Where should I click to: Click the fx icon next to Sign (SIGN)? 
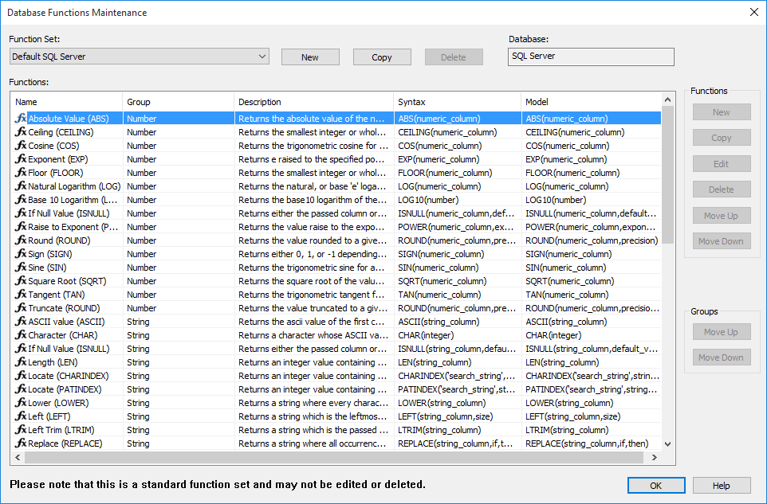click(x=21, y=254)
